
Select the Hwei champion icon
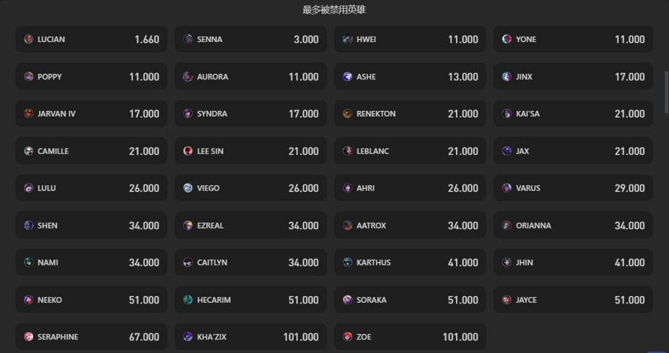click(348, 39)
